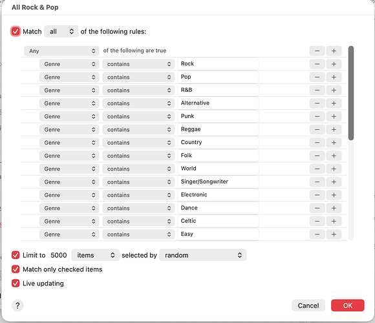Remove the 'Any of the following' rule group
The height and width of the screenshot is (323, 375).
click(x=317, y=51)
